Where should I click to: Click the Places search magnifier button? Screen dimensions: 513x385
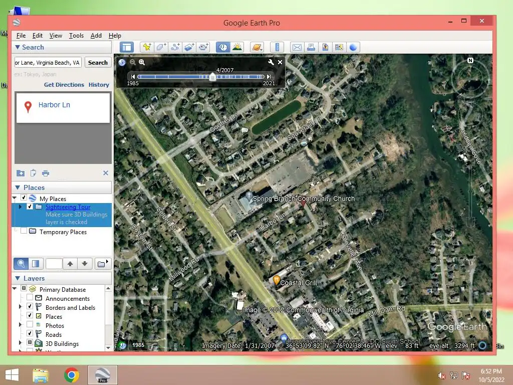[21, 264]
